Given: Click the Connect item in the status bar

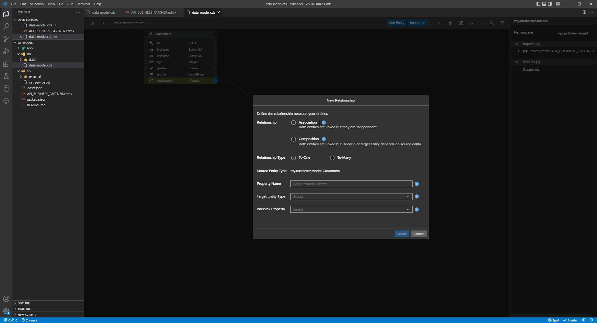Looking at the screenshot, I should point(30,320).
